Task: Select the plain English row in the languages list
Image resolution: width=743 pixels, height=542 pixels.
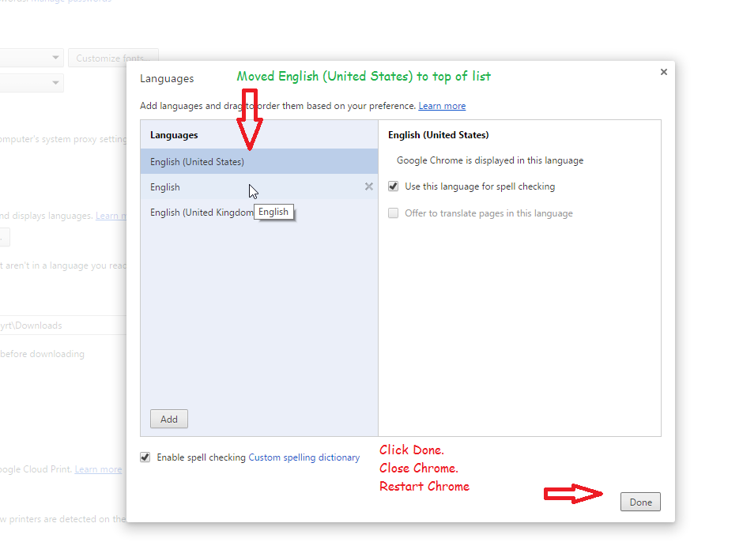Action: click(166, 187)
